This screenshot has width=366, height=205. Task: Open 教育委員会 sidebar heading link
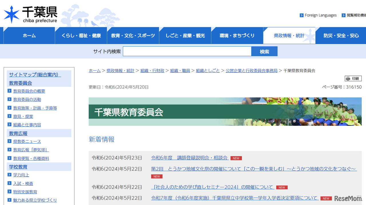point(21,83)
